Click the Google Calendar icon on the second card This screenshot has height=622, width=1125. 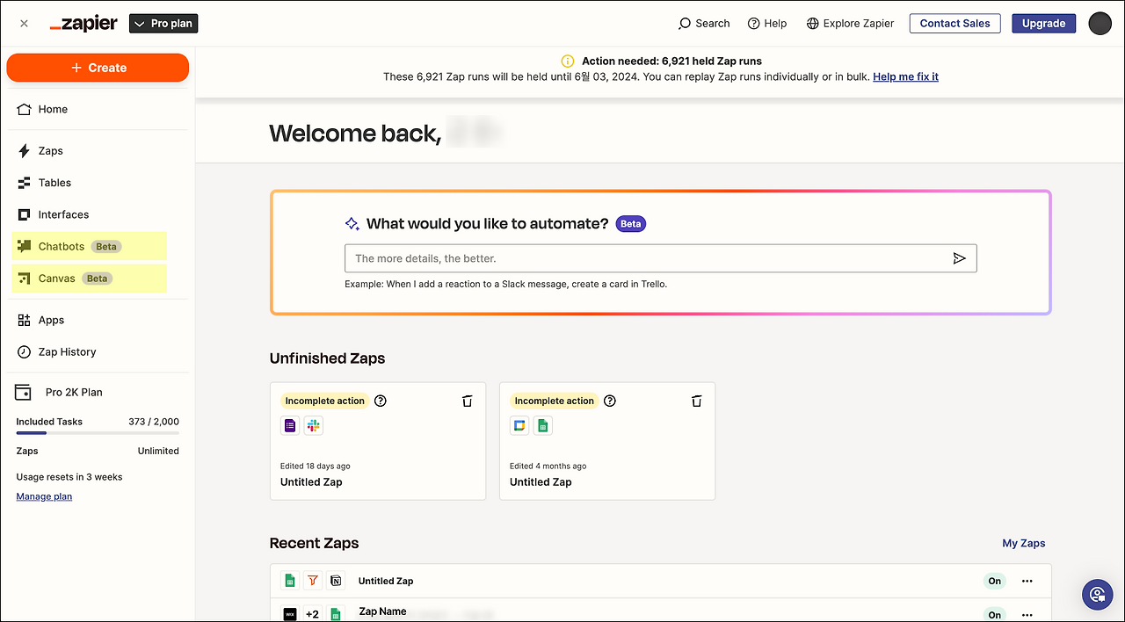coord(519,426)
